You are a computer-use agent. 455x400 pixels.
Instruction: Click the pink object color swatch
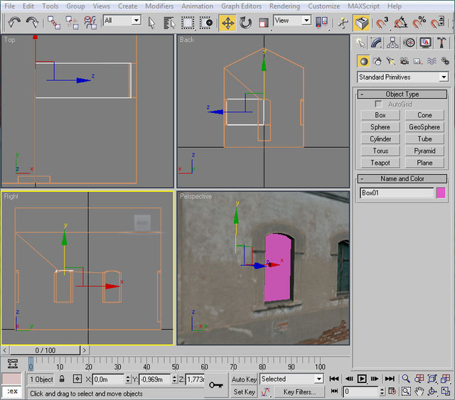[441, 193]
